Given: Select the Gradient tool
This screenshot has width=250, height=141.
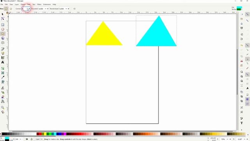Looking at the screenshot, I should point(3,69).
